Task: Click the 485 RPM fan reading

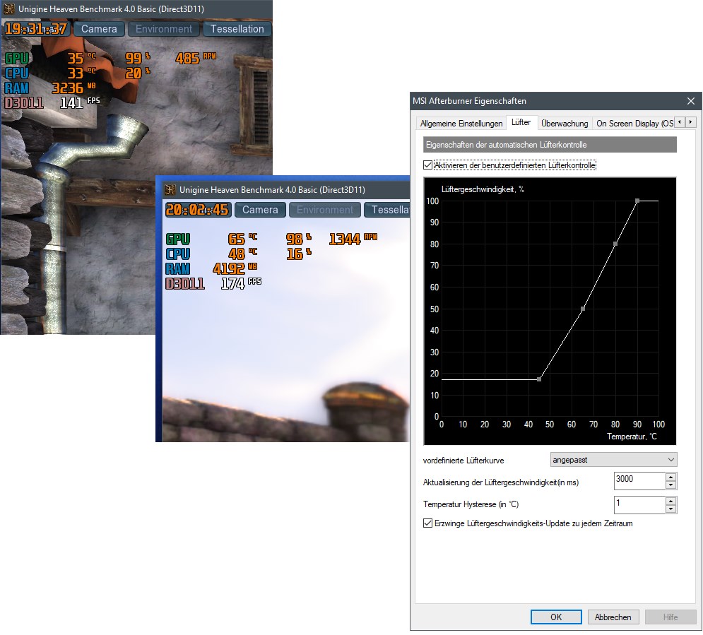Action: [196, 58]
